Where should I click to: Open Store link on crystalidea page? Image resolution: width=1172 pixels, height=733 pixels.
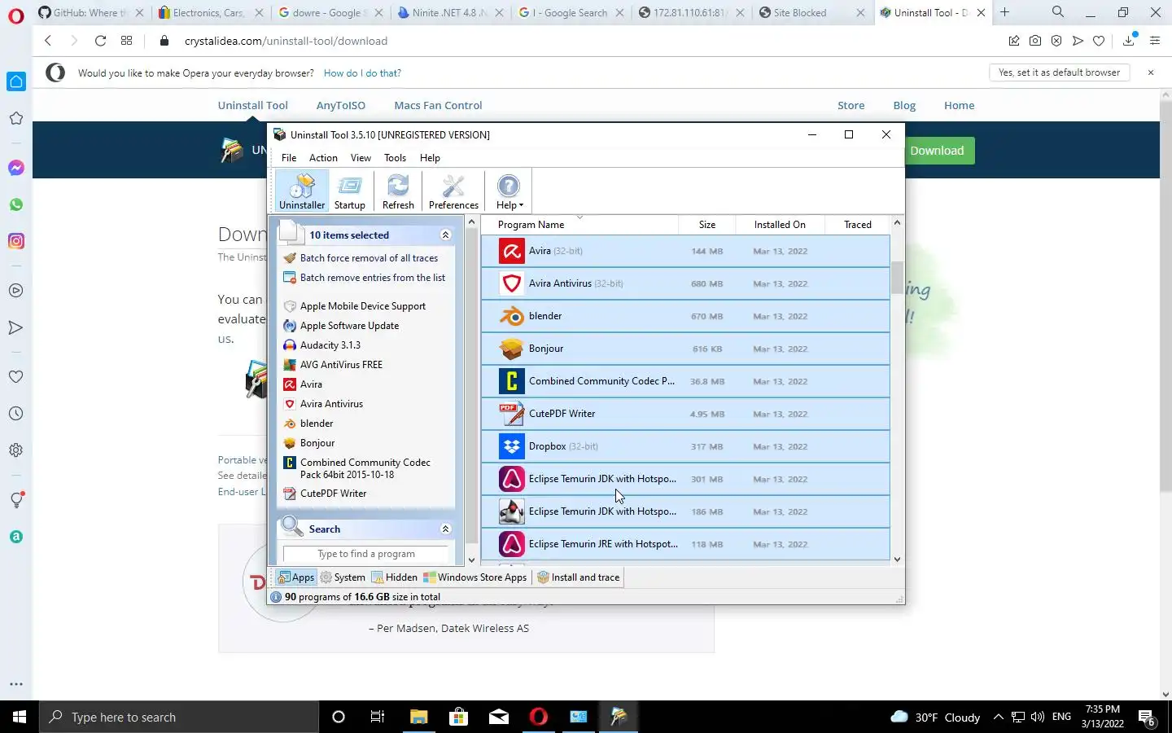[851, 105]
